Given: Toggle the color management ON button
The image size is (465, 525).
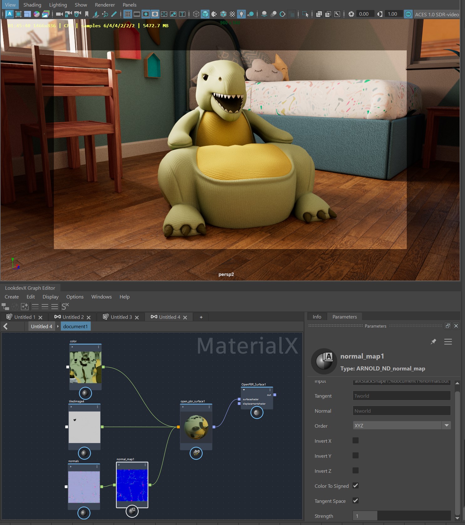Looking at the screenshot, I should pyautogui.click(x=408, y=14).
